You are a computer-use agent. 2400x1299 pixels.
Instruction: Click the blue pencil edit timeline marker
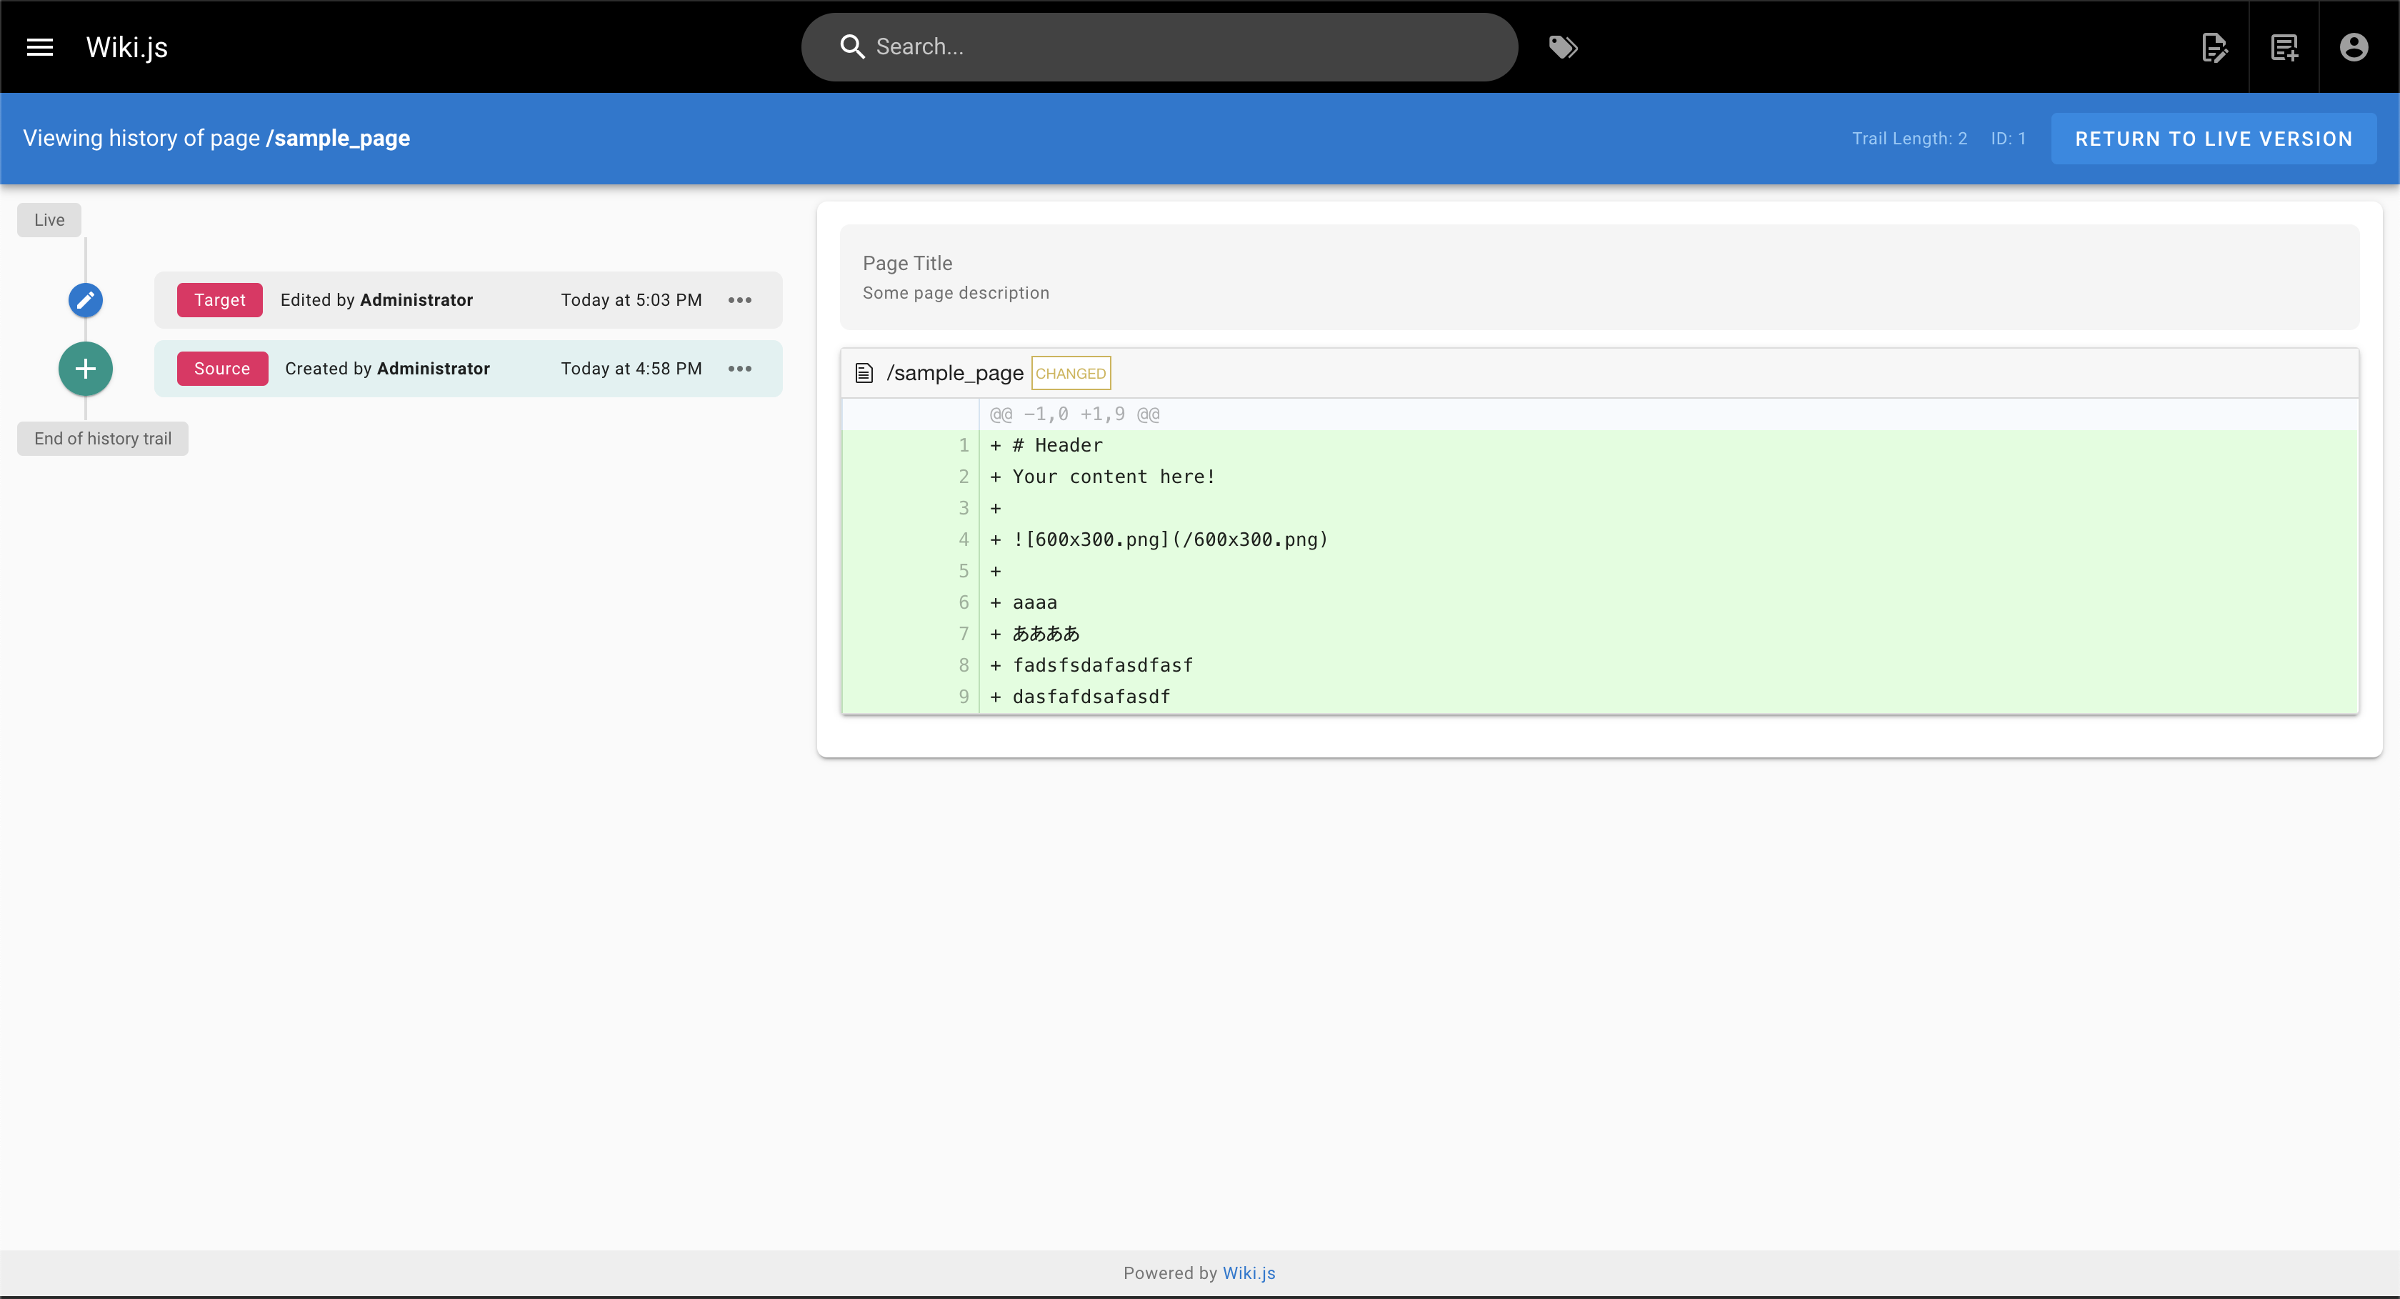85,300
